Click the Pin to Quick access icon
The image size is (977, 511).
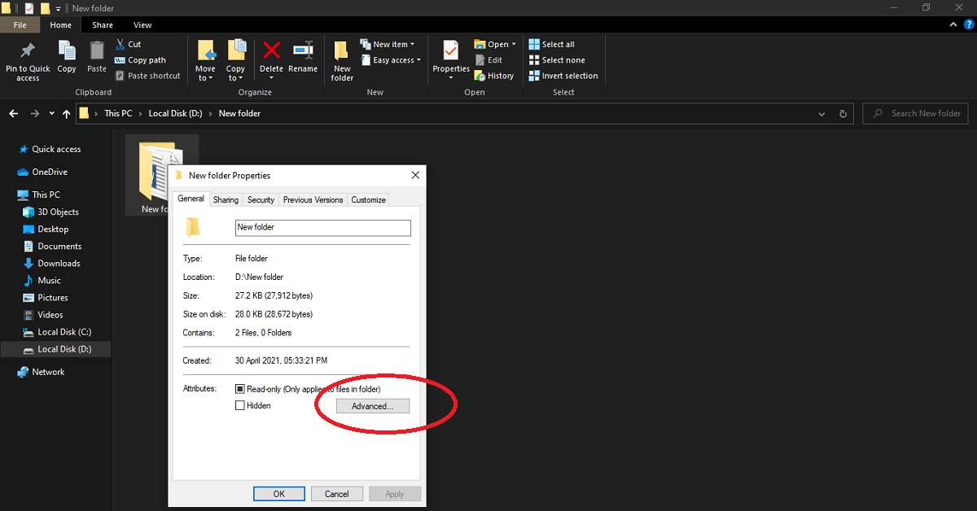coord(28,52)
